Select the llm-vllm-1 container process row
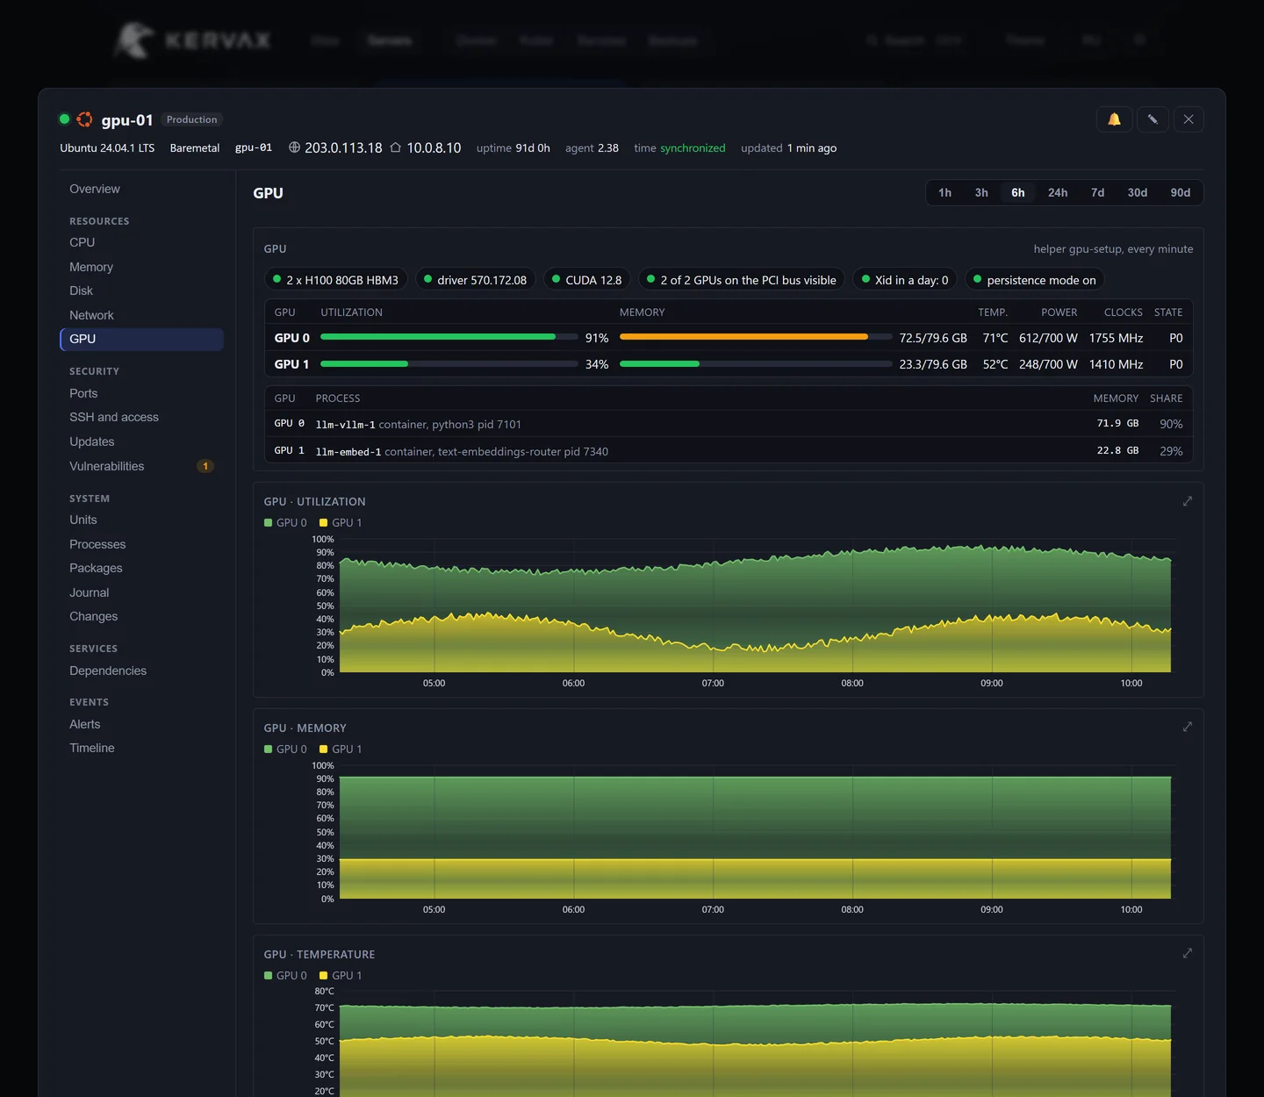Viewport: 1264px width, 1097px height. click(x=729, y=424)
